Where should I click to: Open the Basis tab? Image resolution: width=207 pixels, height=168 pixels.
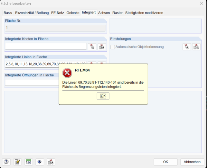tap(8, 13)
